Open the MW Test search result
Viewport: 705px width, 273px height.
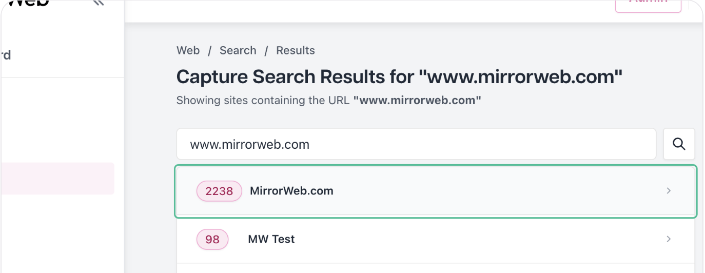(436, 239)
